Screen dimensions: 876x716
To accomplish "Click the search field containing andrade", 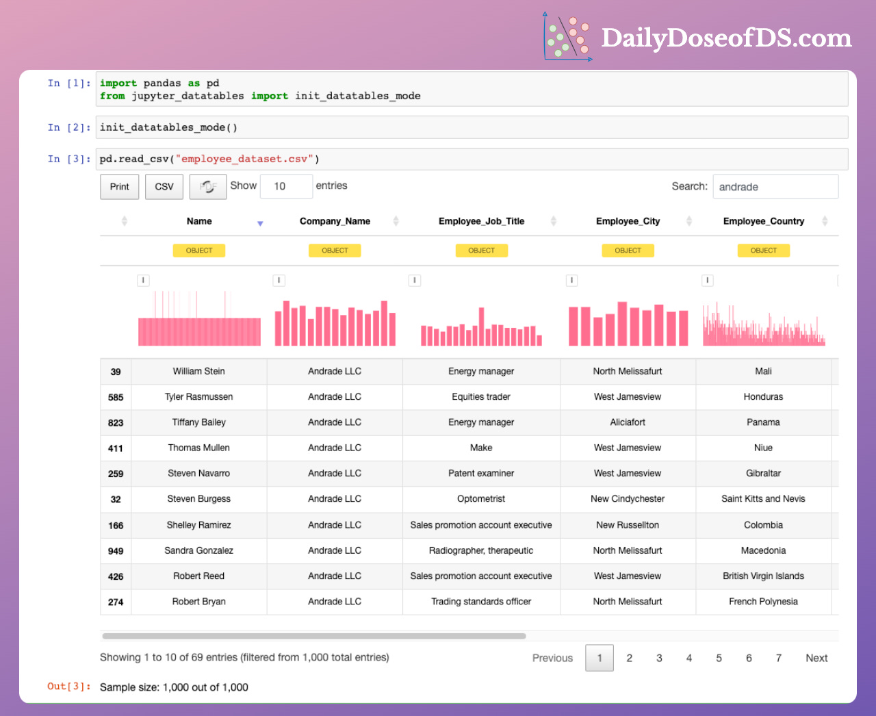I will (775, 186).
